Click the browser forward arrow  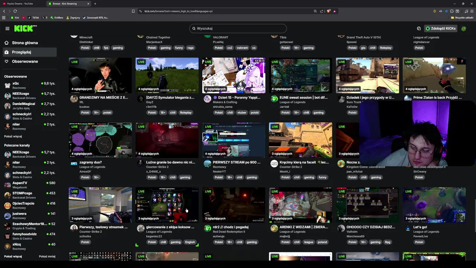click(9, 11)
